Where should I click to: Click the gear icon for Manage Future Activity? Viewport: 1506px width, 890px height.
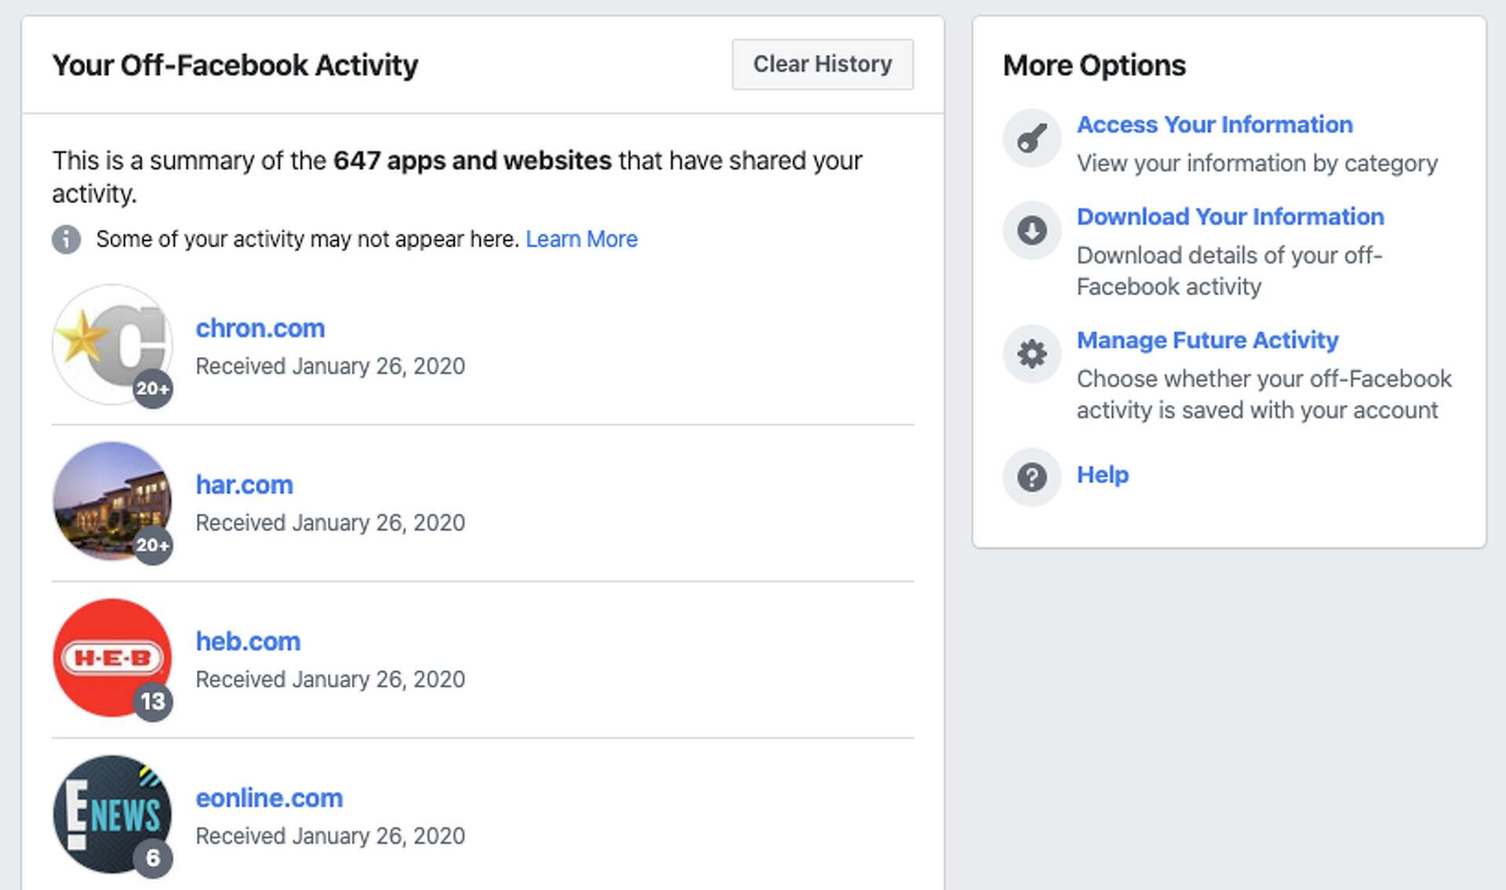pos(1031,353)
